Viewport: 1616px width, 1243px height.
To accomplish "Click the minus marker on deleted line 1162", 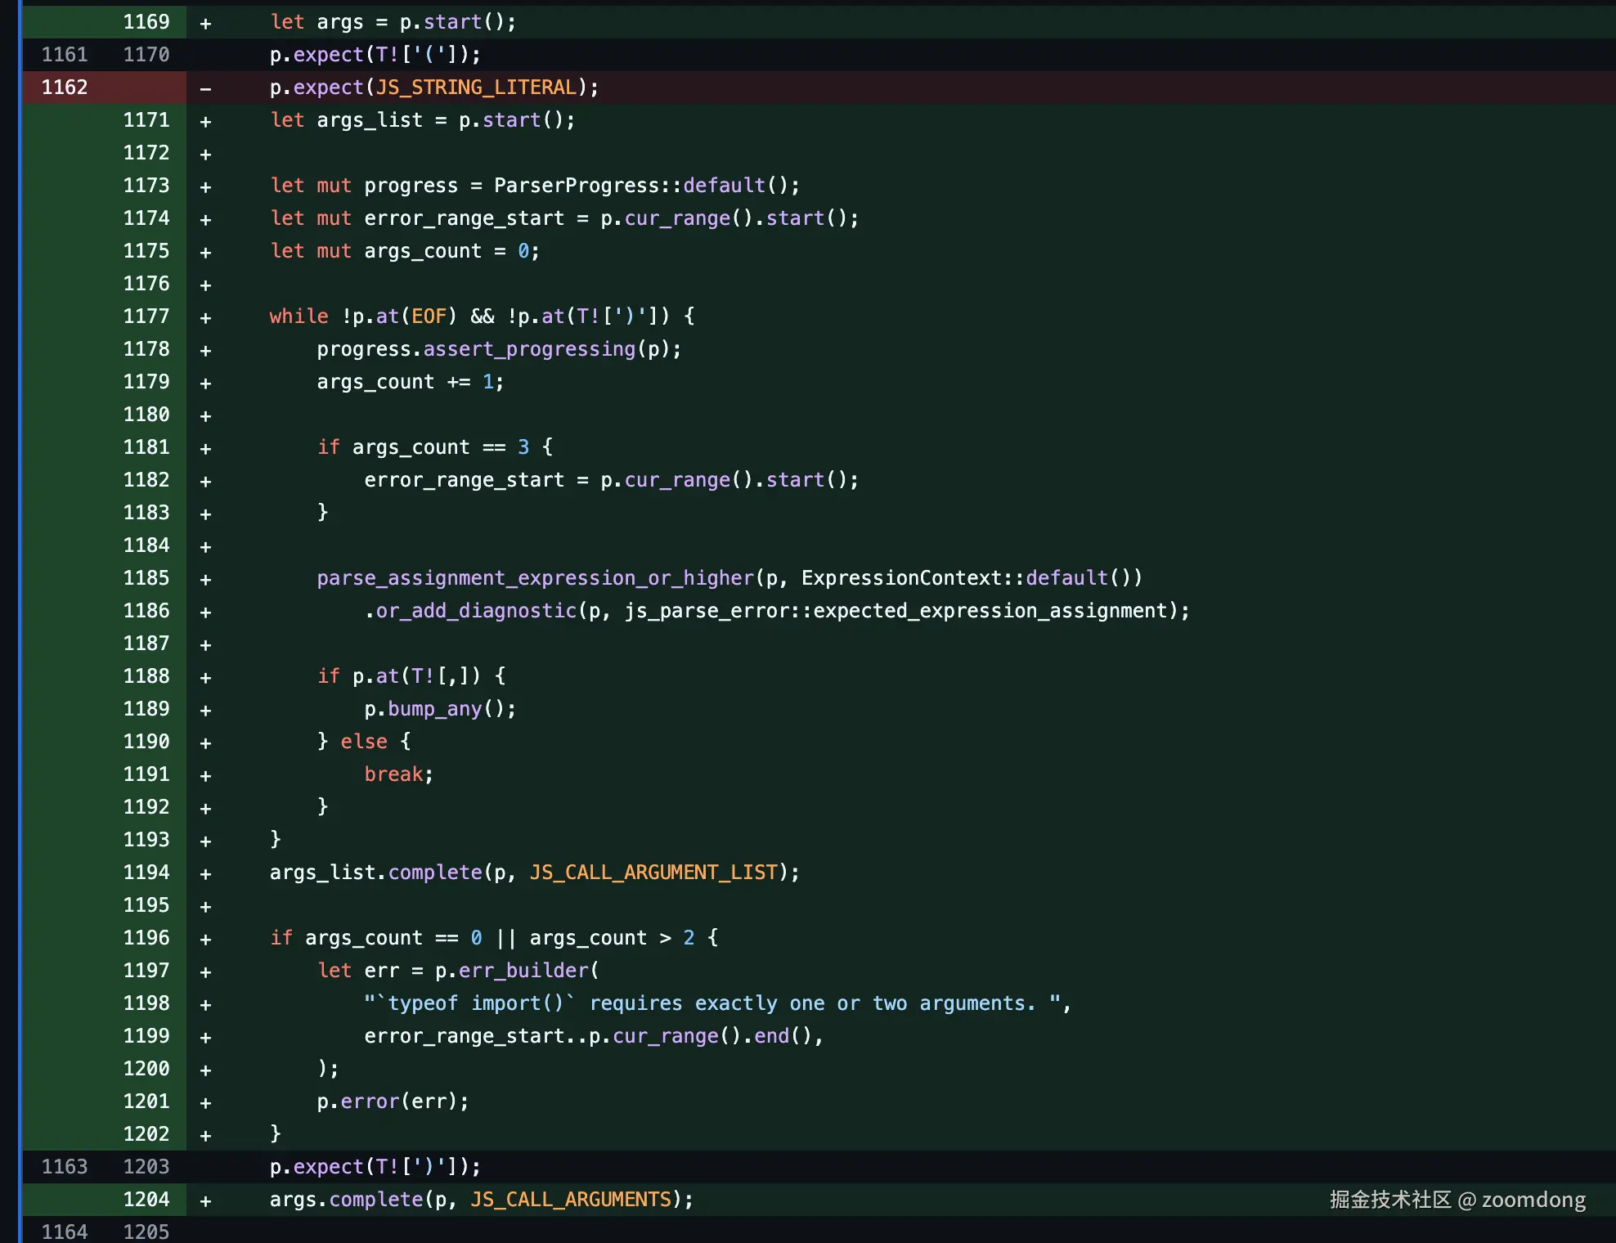I will tap(205, 88).
